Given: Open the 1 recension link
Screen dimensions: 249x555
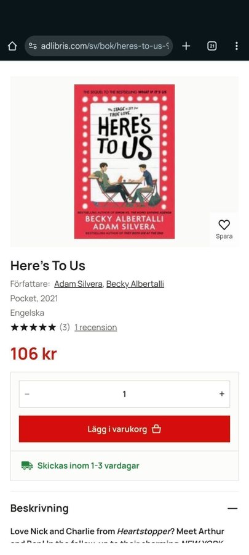Looking at the screenshot, I should pyautogui.click(x=95, y=327).
